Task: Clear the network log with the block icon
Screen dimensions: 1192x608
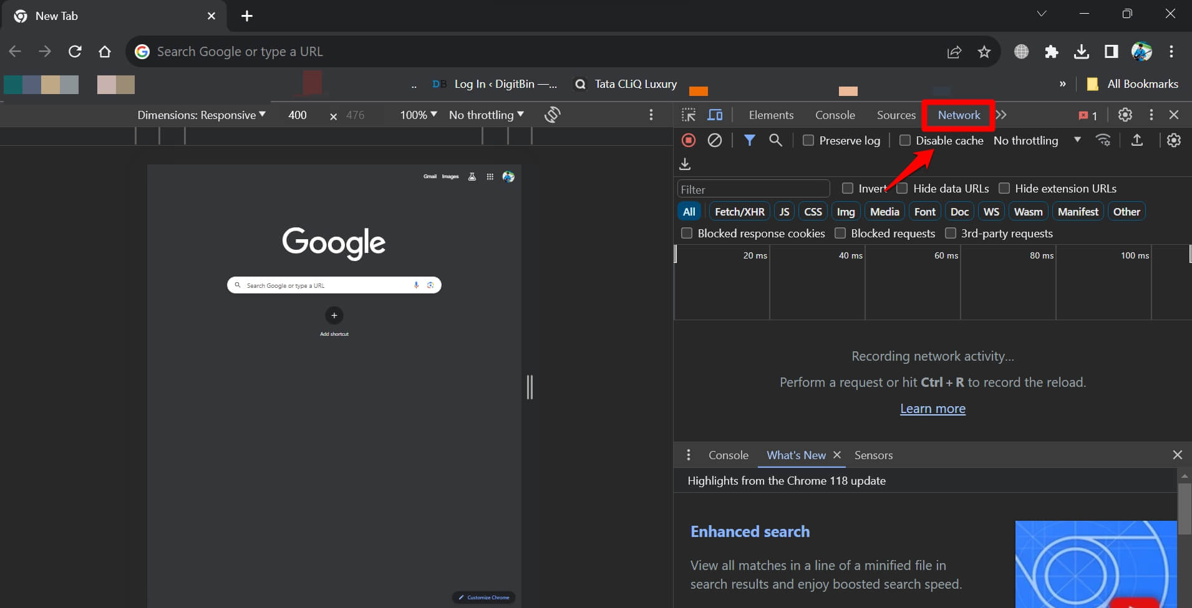Action: [x=714, y=140]
